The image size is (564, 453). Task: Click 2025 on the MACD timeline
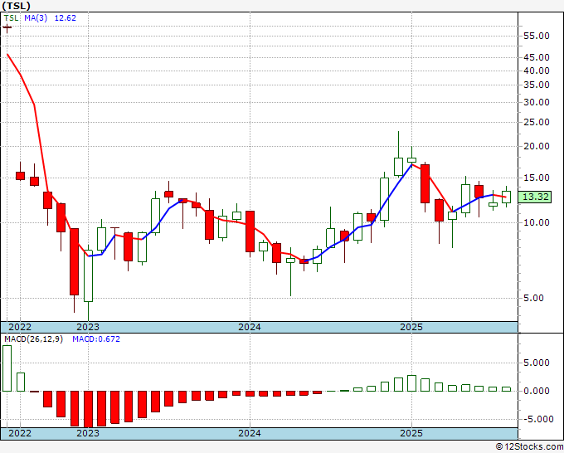(411, 433)
